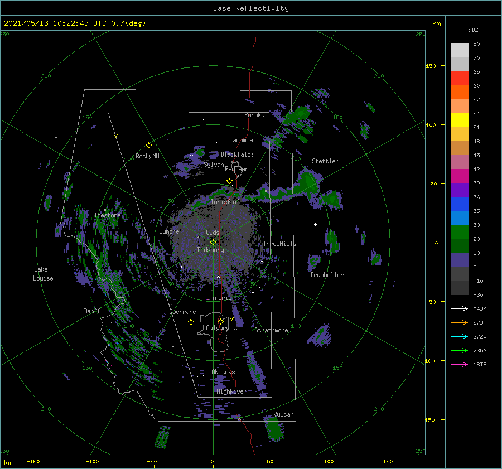The height and width of the screenshot is (469, 502).
Task: Click the Vulcan label
Action: coord(283,414)
